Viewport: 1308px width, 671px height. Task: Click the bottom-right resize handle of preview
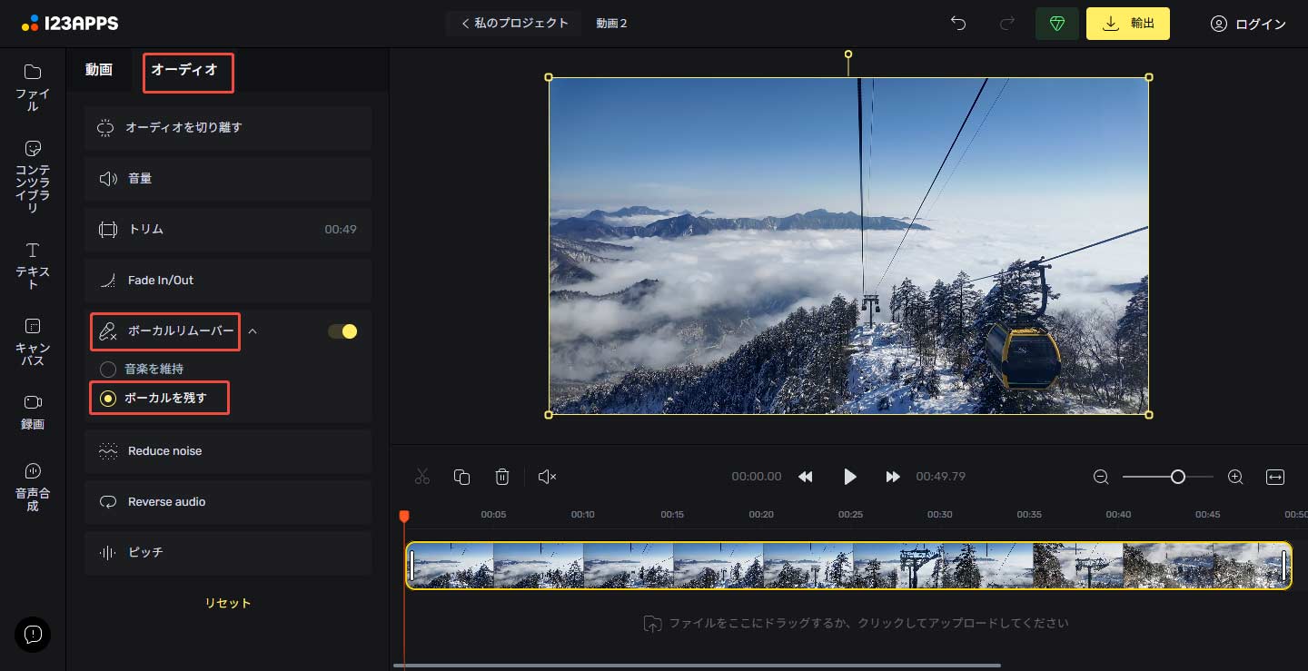(1149, 415)
